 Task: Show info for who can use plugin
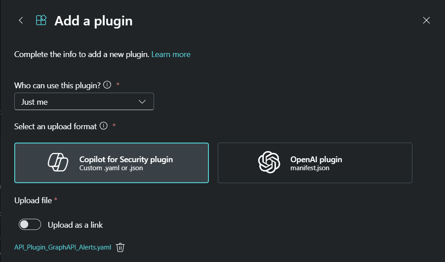(x=107, y=85)
